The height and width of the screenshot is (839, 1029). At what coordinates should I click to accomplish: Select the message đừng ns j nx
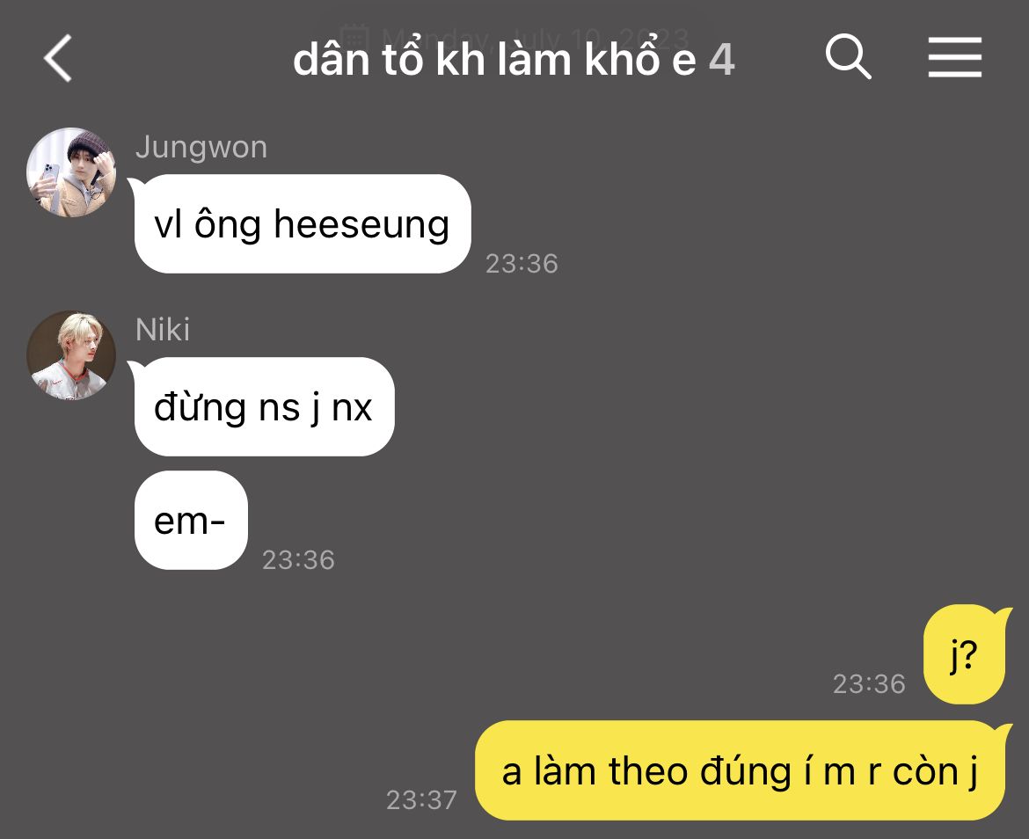pos(264,406)
